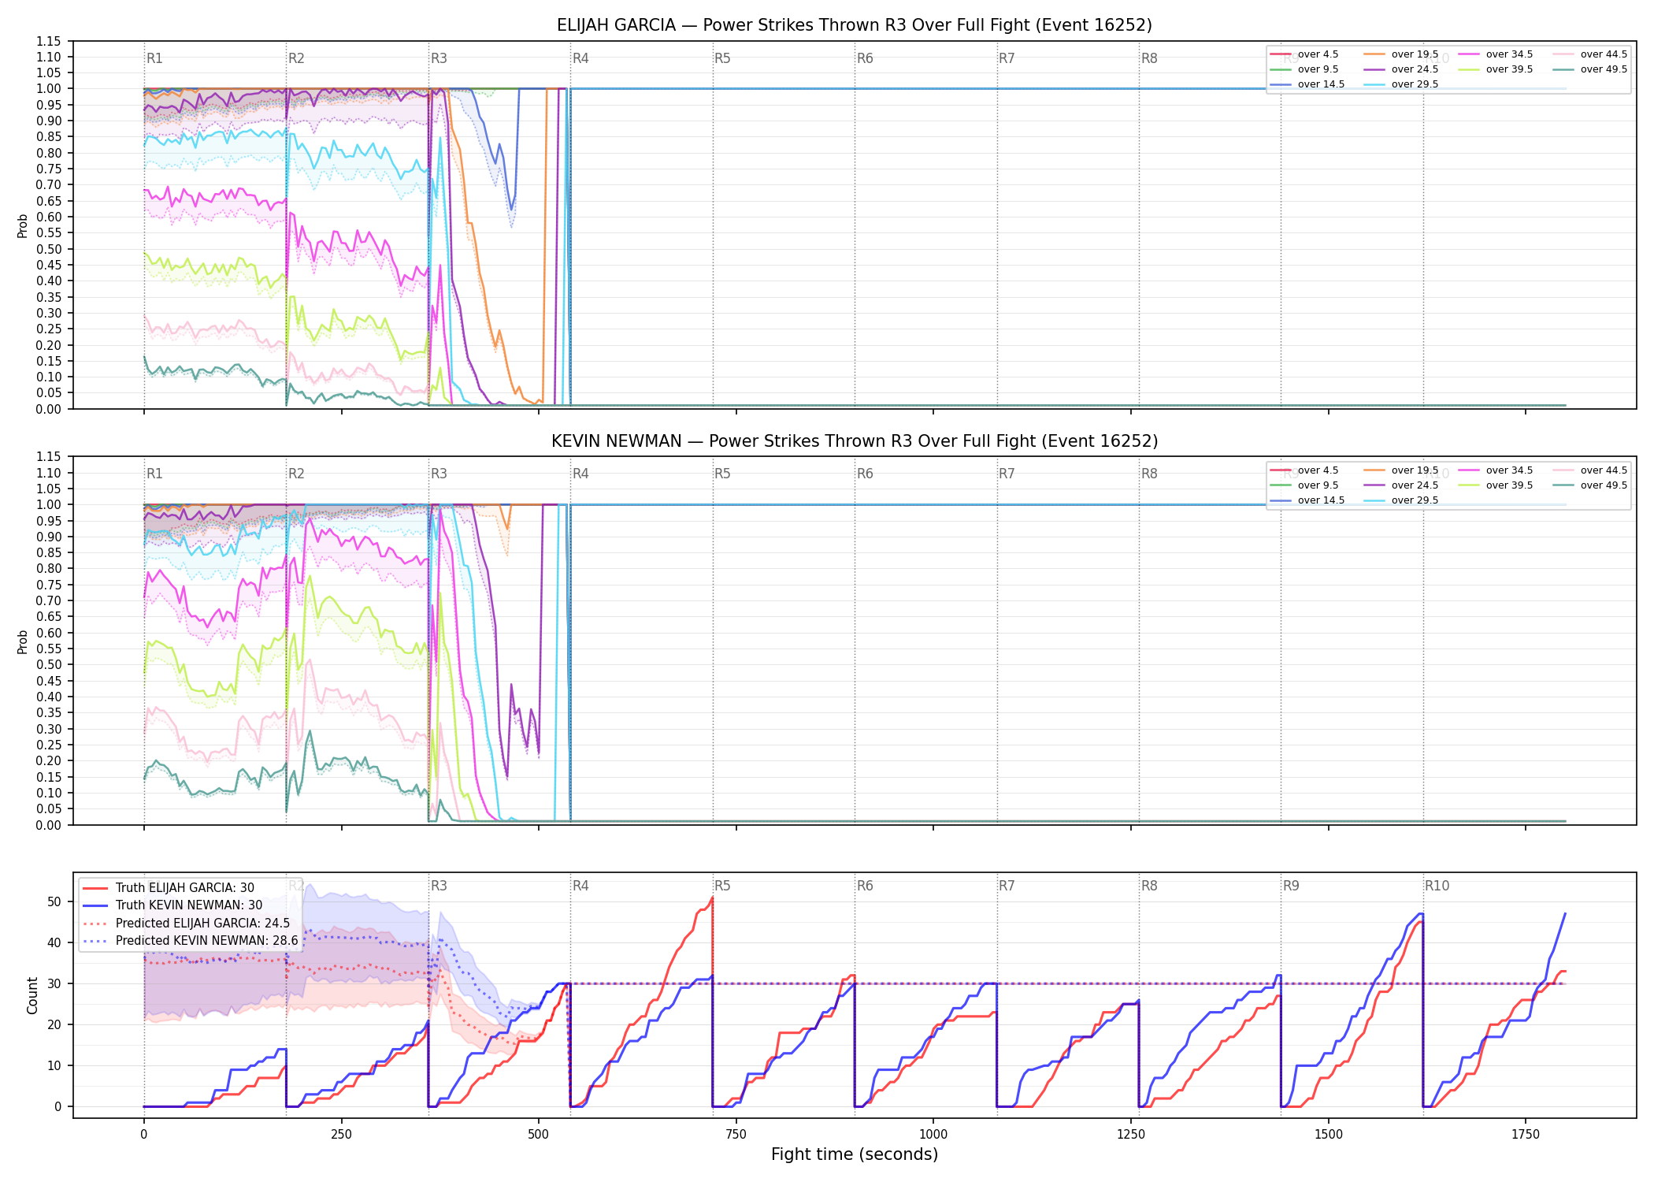Click the KEVIN NEWMAN chart title
This screenshot has width=1654, height=1182.
coord(855,441)
